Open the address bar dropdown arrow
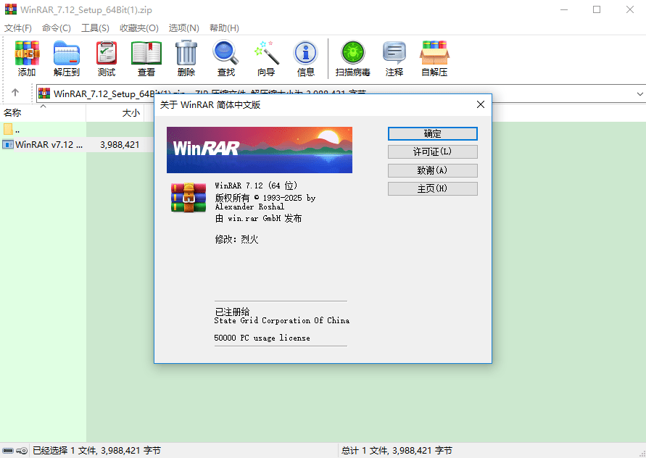Viewport: 646px width, 458px height. coord(639,93)
